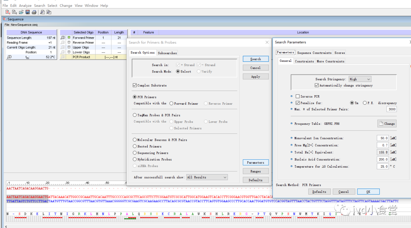Image resolution: width=411 pixels, height=228 pixels.
Task: Click blue bullet beside Monovalent Ion Concentration
Action: pyautogui.click(x=292, y=138)
